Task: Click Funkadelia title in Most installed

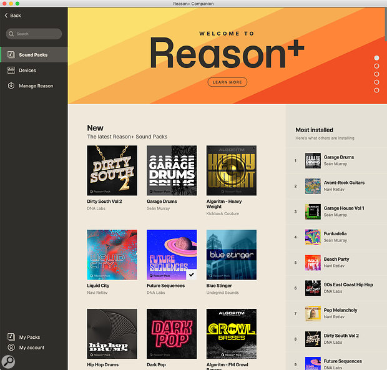Action: (335, 233)
